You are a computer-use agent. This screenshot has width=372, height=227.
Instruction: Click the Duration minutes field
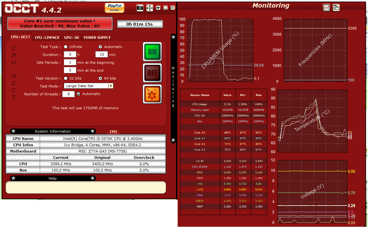(x=102, y=54)
